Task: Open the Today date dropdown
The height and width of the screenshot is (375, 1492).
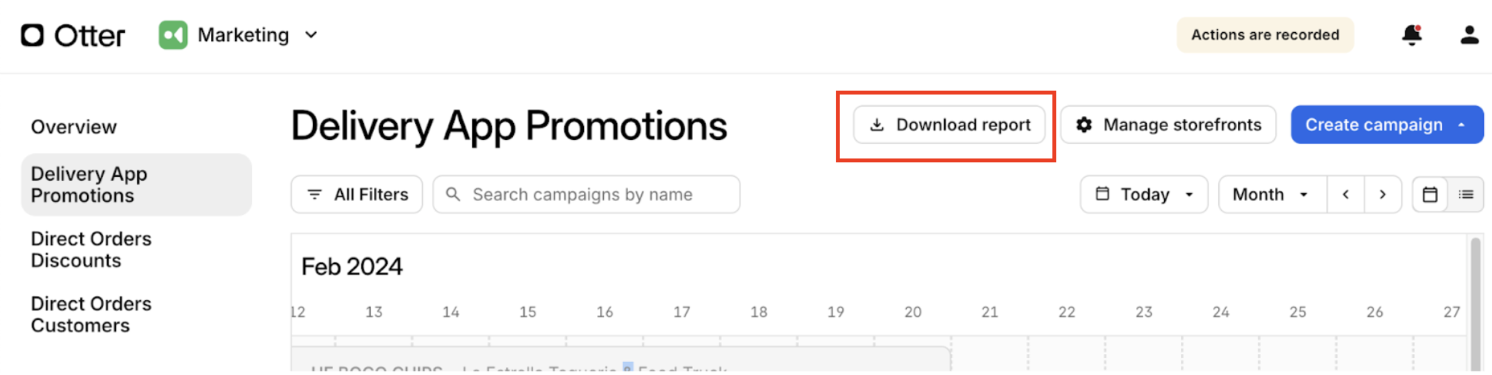Action: click(x=1144, y=195)
